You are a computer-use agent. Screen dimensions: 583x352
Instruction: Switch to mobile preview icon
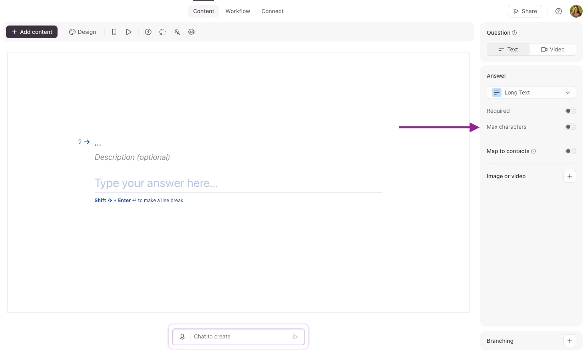(x=114, y=32)
